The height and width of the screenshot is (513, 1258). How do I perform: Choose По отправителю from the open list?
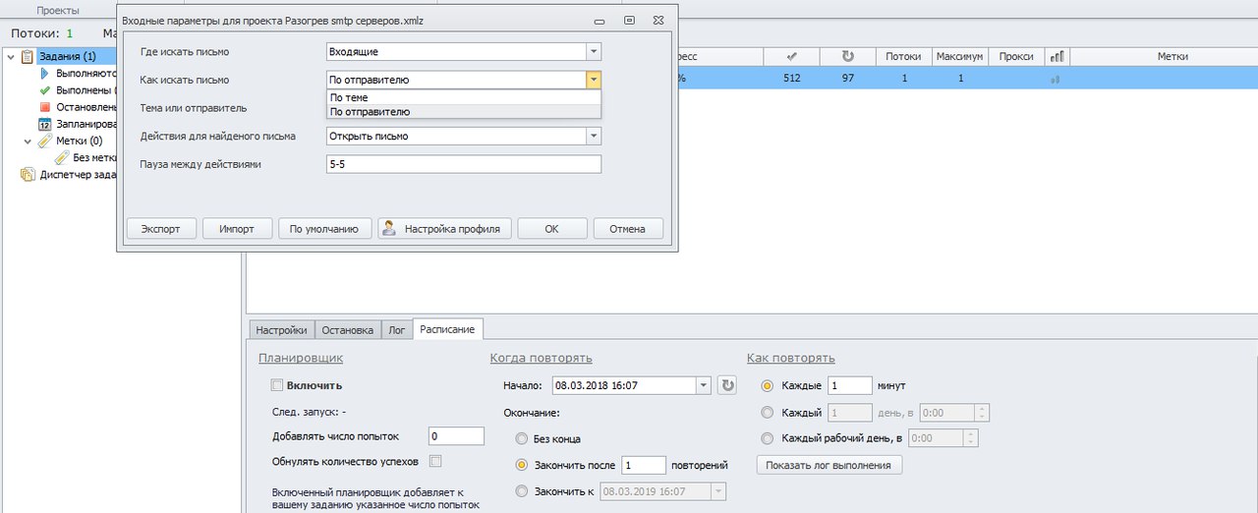(x=463, y=111)
